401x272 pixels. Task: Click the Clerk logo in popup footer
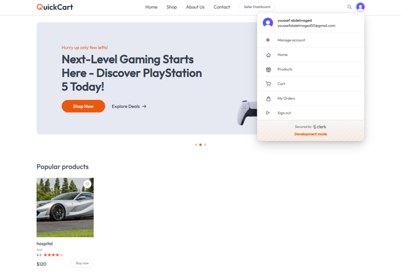(x=320, y=127)
